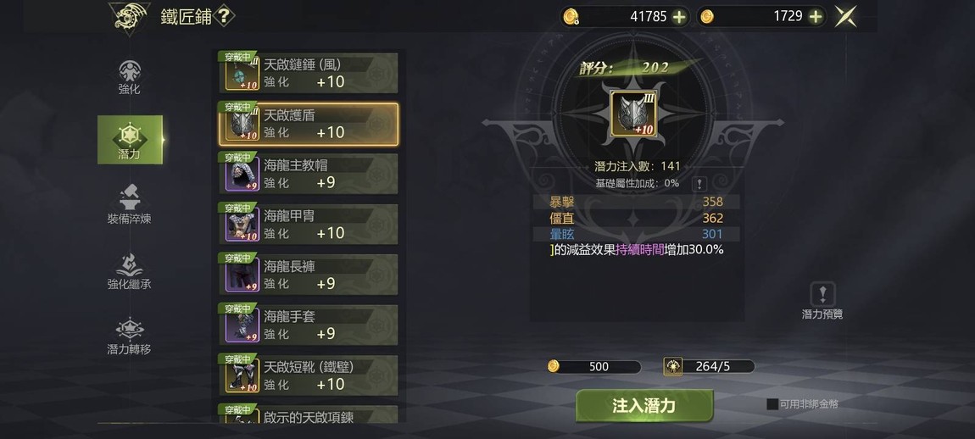Select the 潛力 tab

130,140
